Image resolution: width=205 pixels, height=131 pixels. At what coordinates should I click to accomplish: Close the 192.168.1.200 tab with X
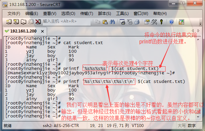point(42,32)
